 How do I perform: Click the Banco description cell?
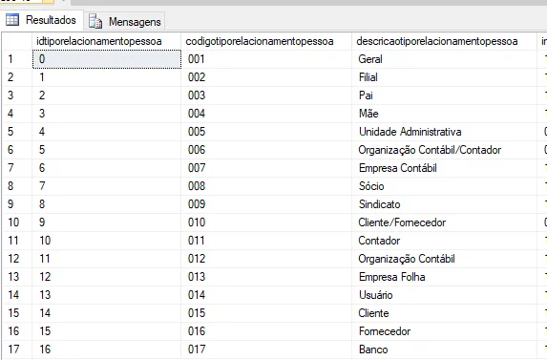pos(445,349)
